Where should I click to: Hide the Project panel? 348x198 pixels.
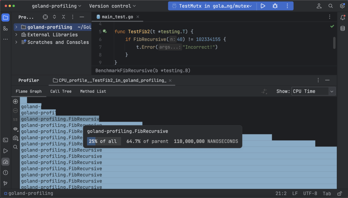point(82,17)
